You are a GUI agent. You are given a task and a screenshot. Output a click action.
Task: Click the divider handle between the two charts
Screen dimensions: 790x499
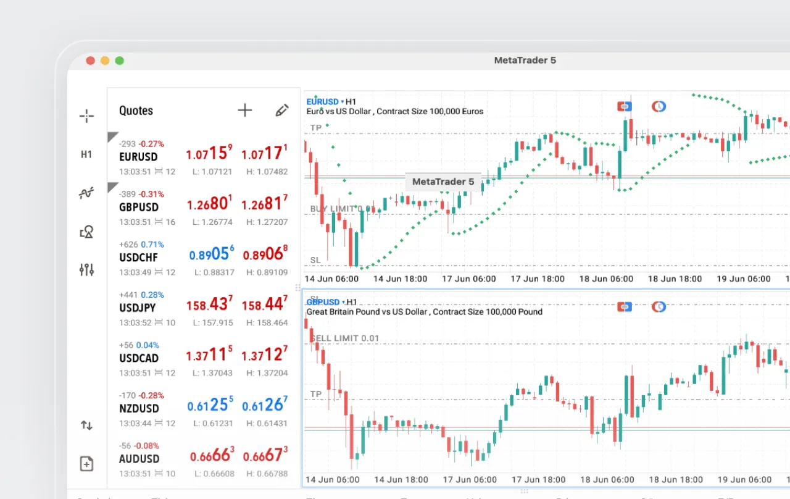[297, 287]
